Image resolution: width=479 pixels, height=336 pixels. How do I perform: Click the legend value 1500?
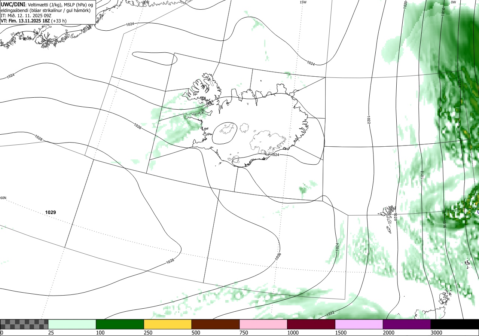tap(341, 333)
